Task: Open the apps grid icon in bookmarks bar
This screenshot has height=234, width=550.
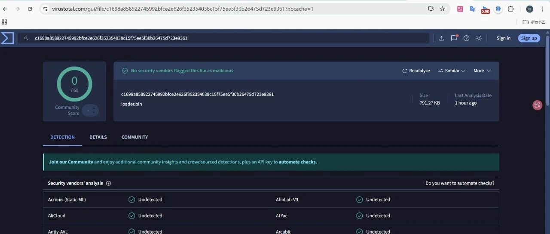Action: pyautogui.click(x=4, y=22)
